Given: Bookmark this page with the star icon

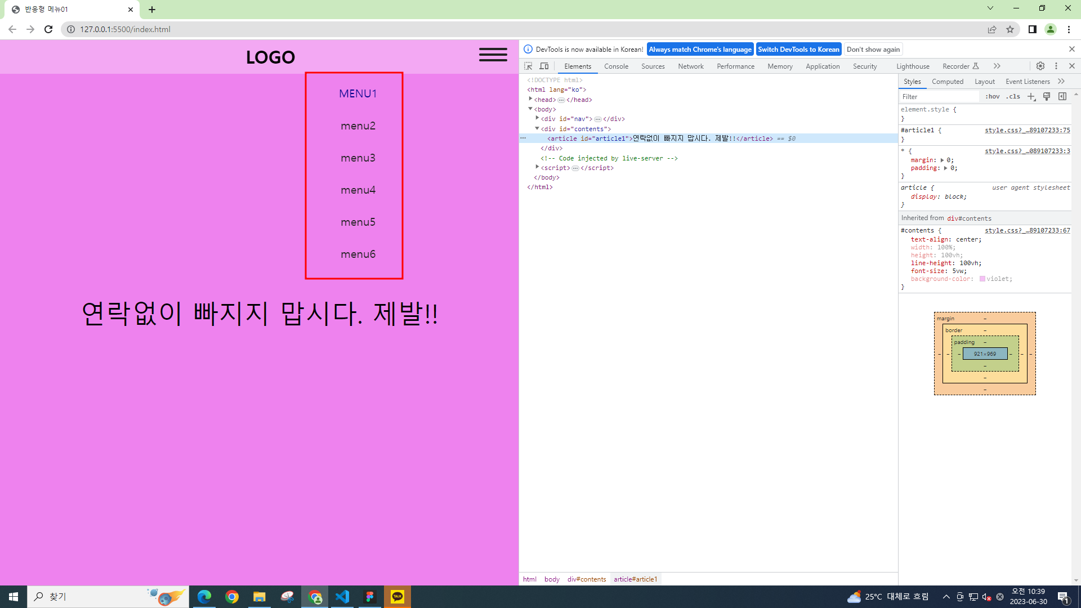Looking at the screenshot, I should point(1010,29).
